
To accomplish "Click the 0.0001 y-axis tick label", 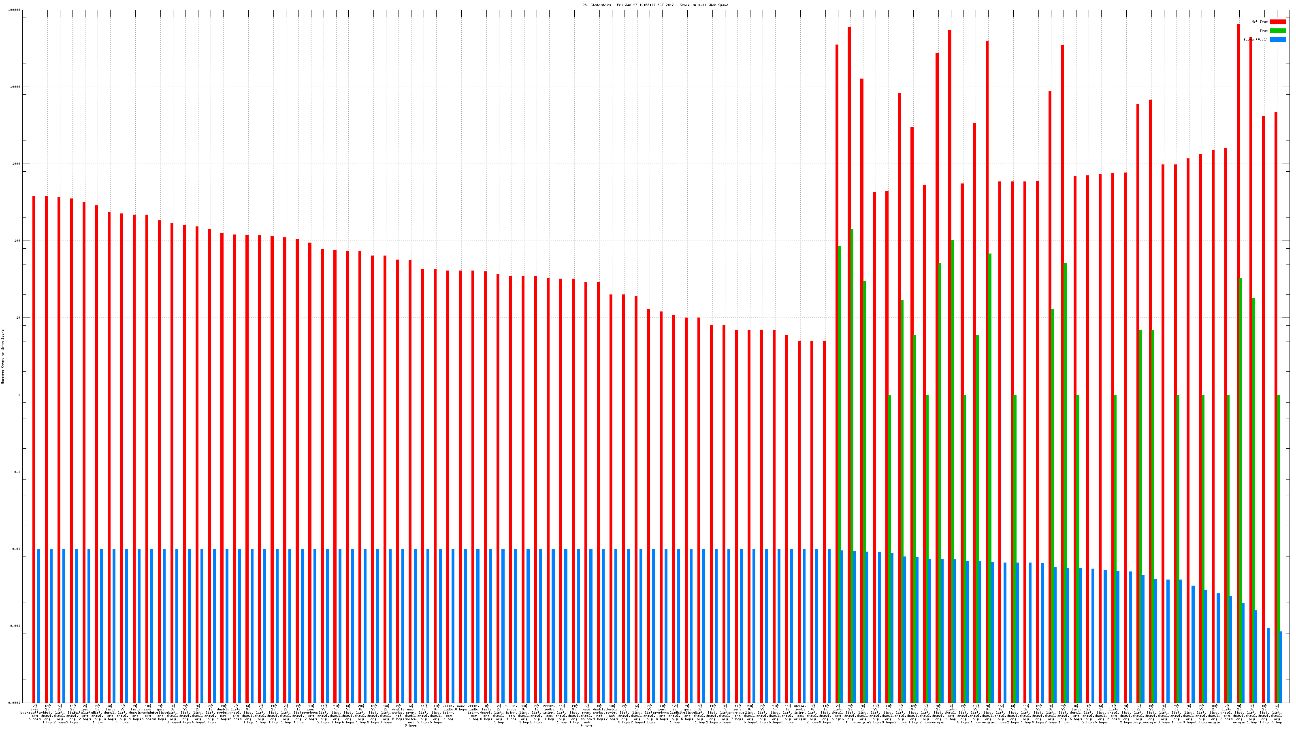I will 15,703.
